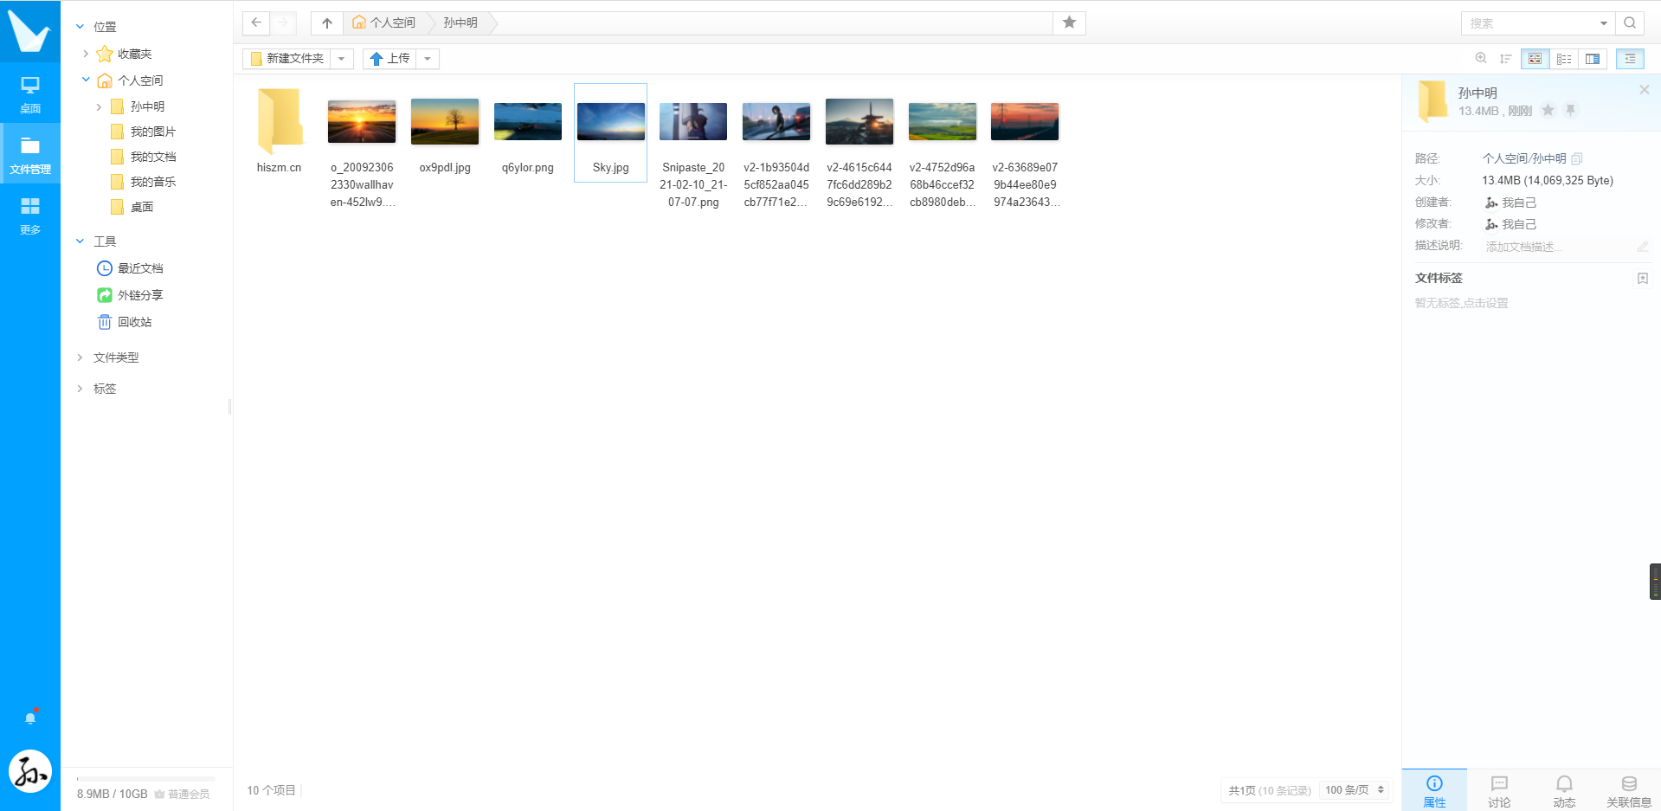Expand the 文件类型 section
This screenshot has height=811, width=1661.
click(80, 357)
